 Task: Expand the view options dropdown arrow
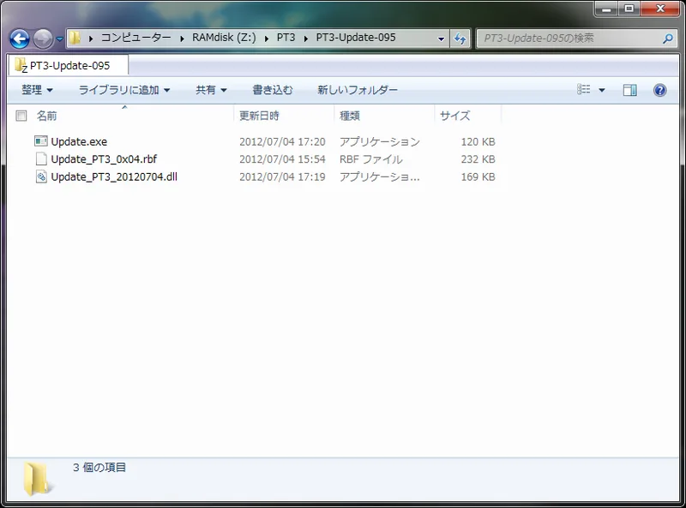click(x=602, y=90)
